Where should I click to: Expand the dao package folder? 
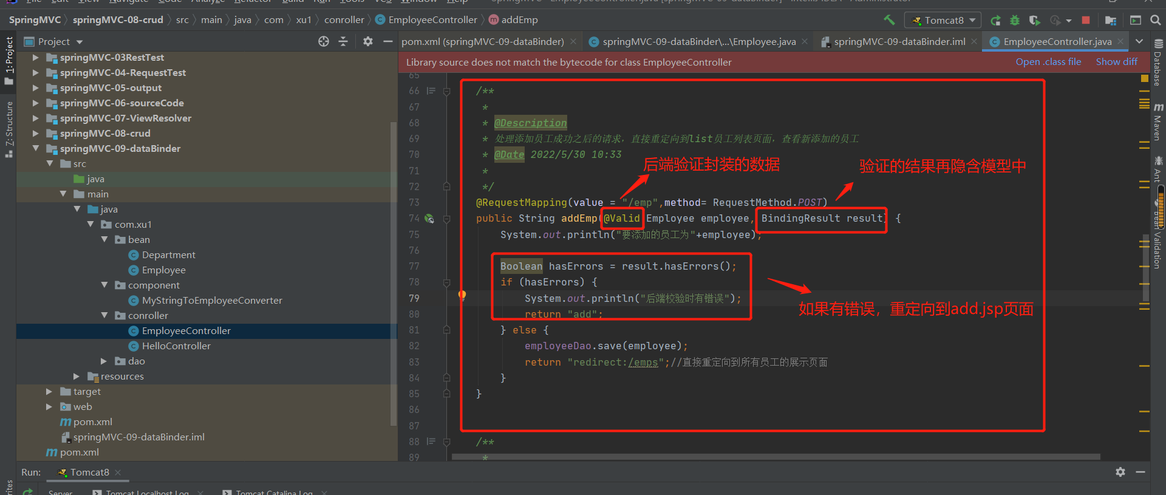click(x=104, y=361)
